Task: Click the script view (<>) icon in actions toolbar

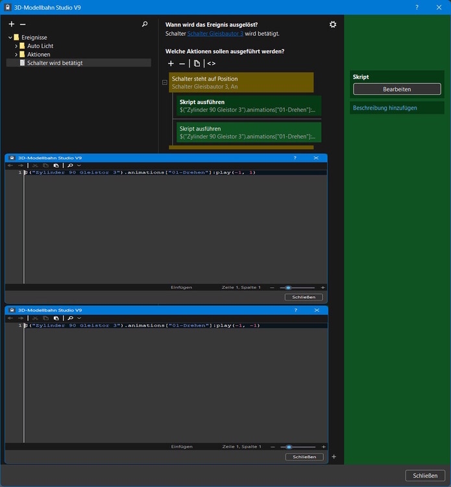Action: pyautogui.click(x=212, y=64)
